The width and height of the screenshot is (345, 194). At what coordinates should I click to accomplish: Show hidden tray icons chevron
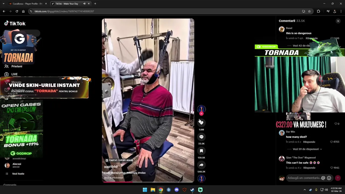(305, 190)
